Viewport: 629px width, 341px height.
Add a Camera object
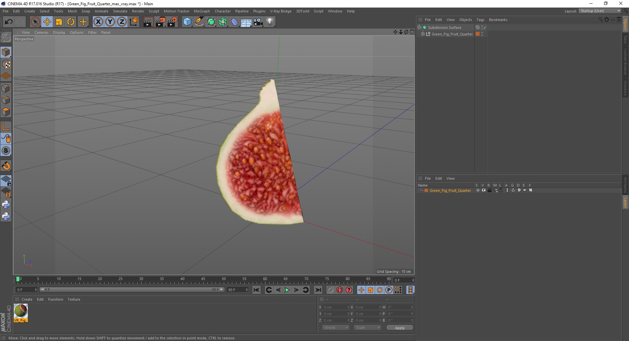pyautogui.click(x=258, y=22)
